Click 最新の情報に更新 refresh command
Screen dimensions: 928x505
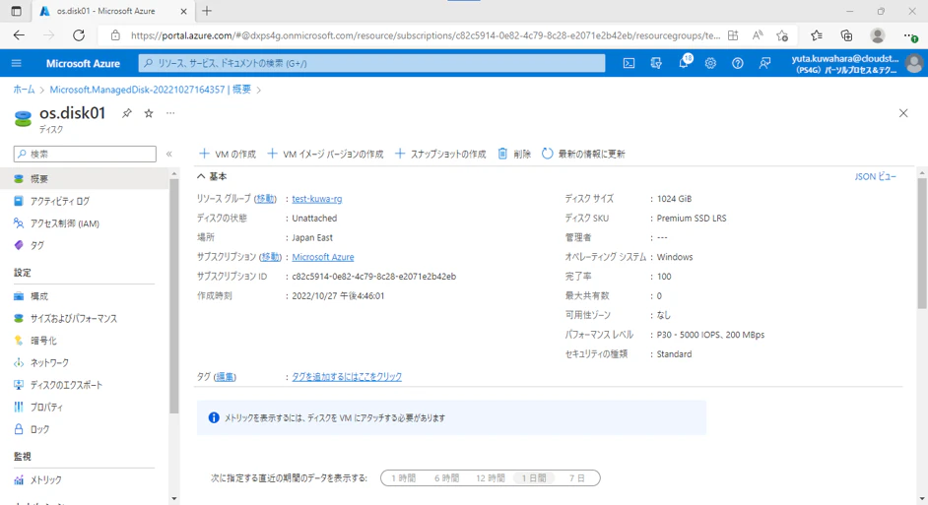(583, 154)
